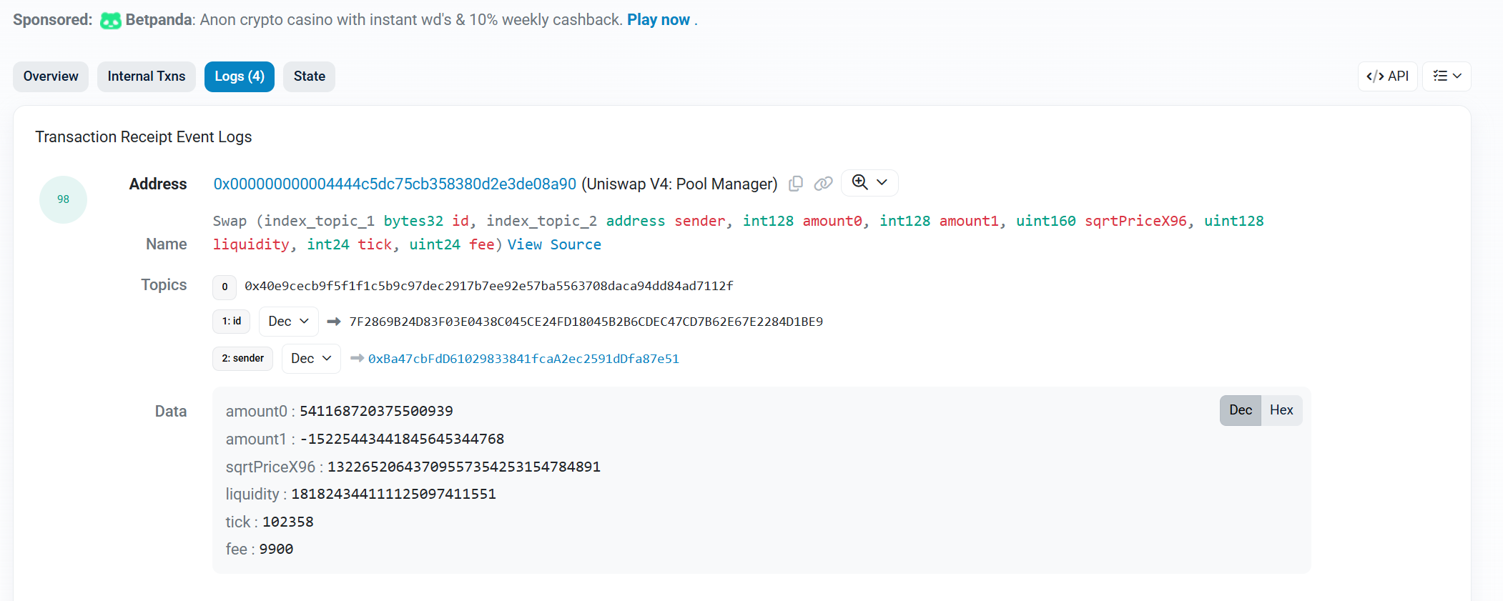Select the Logs (4) tab
The height and width of the screenshot is (601, 1503).
(240, 76)
